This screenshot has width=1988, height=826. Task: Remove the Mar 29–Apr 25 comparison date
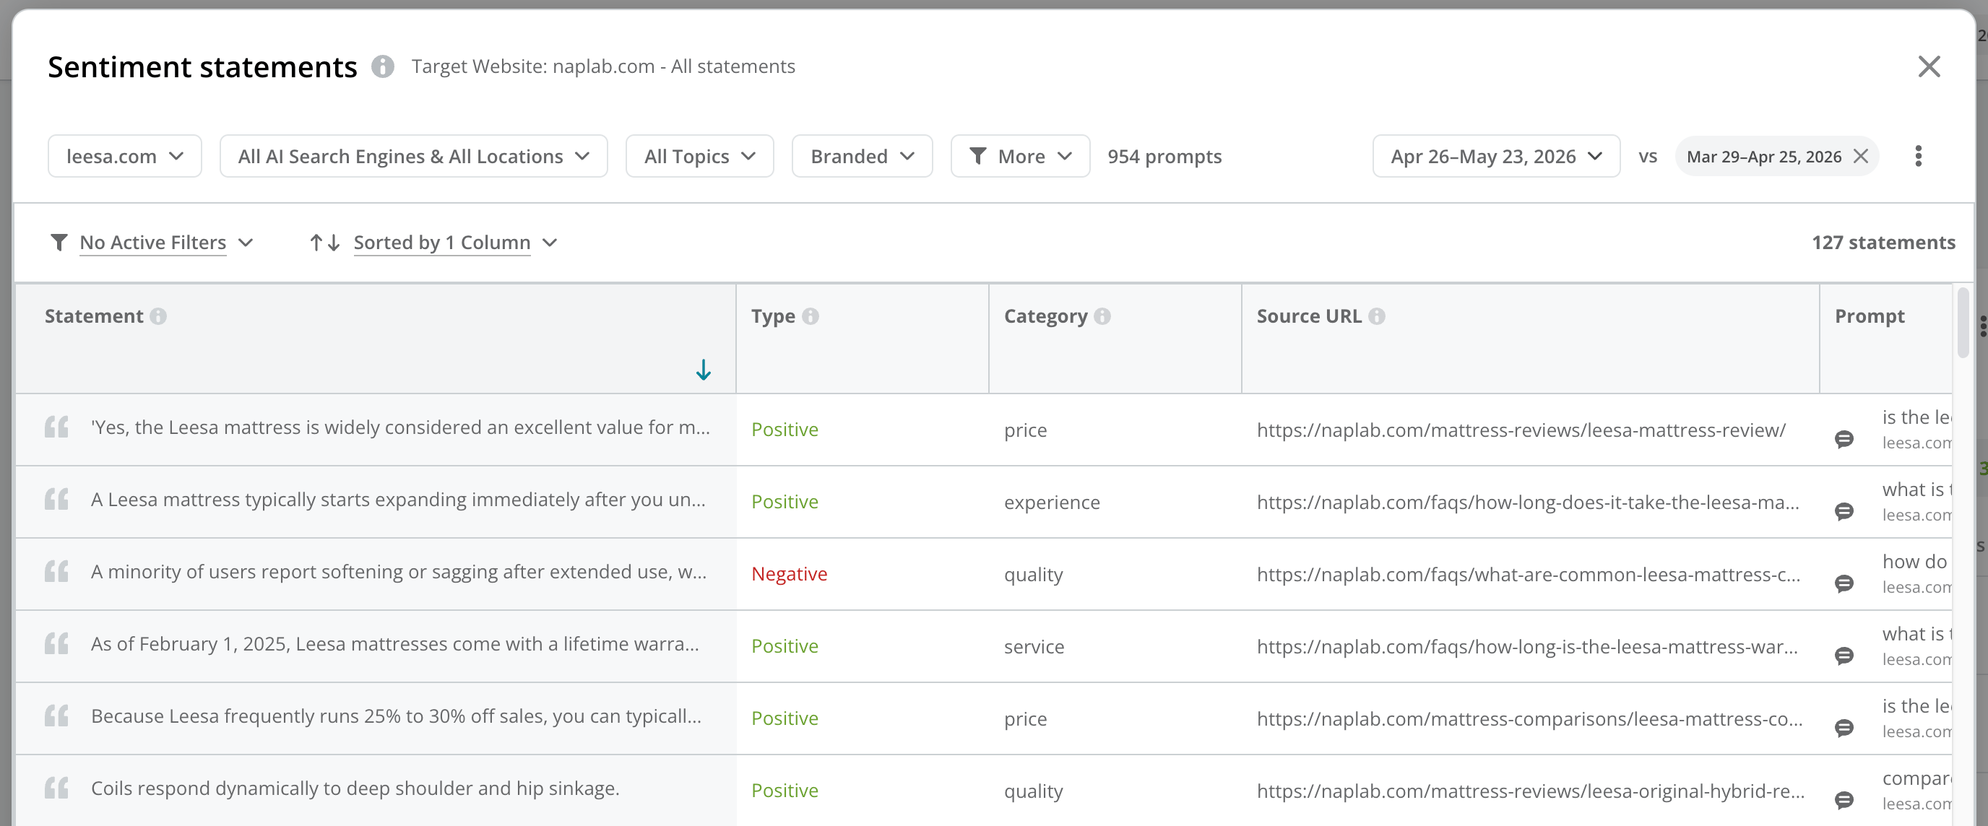pos(1861,157)
